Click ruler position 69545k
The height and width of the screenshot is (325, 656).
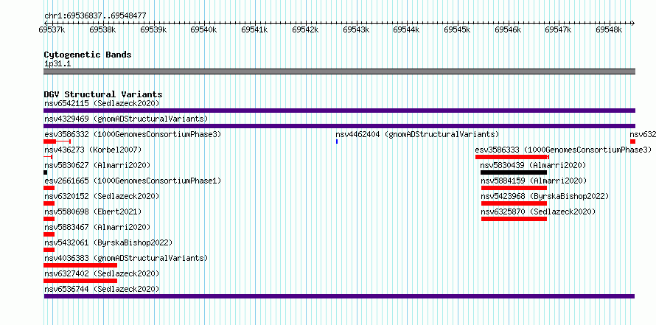(x=457, y=29)
